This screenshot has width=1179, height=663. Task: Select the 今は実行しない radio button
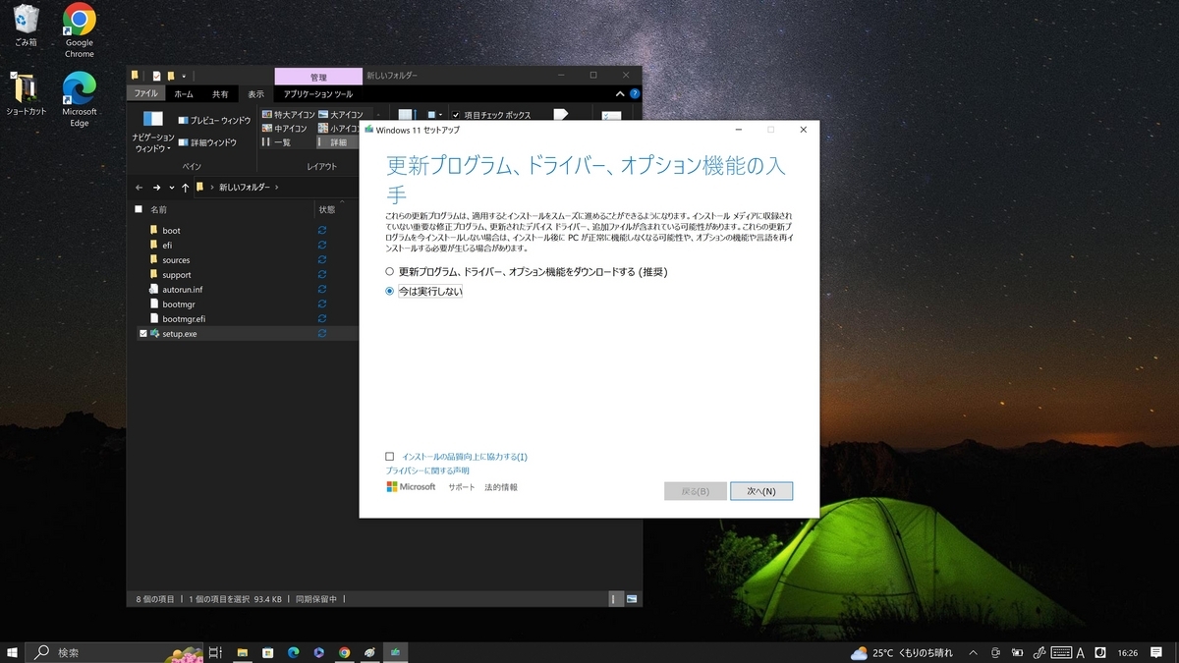pos(390,292)
